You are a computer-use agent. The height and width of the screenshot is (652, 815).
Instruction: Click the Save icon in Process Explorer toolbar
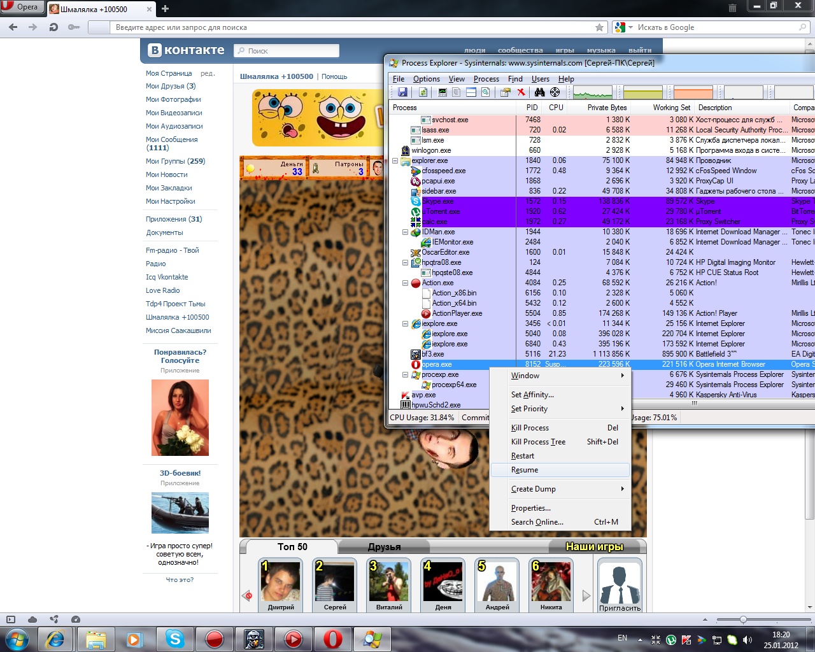[402, 92]
